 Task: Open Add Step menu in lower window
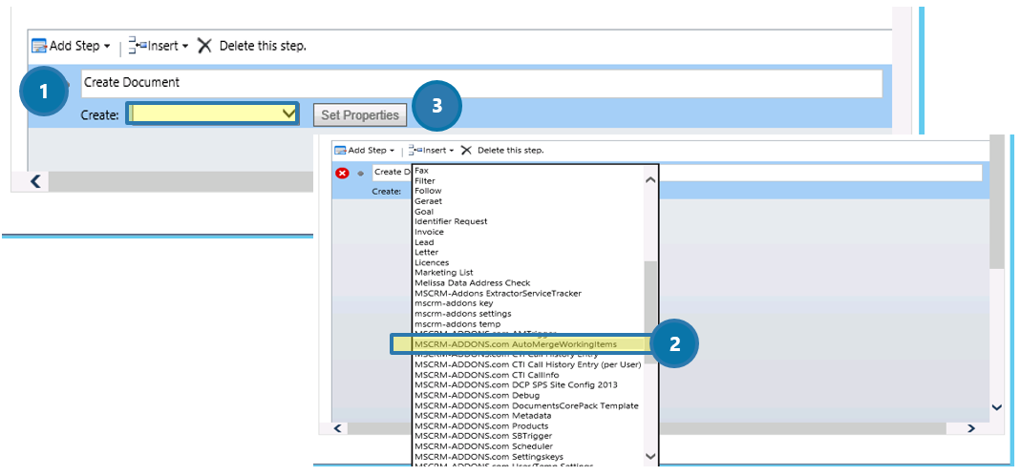point(365,150)
